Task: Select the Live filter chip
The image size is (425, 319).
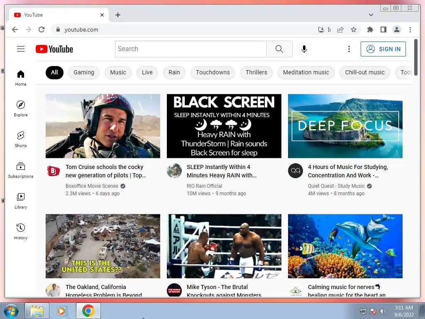Action: click(147, 72)
